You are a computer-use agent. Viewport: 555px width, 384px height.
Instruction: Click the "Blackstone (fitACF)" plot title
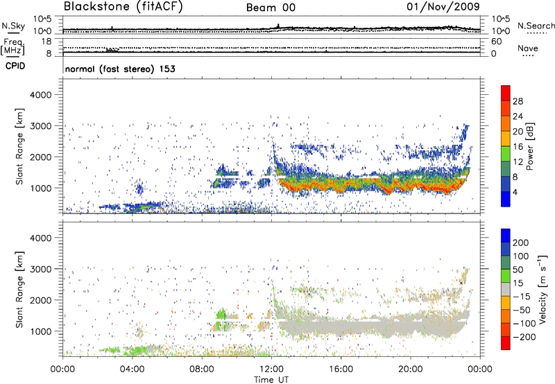[123, 6]
